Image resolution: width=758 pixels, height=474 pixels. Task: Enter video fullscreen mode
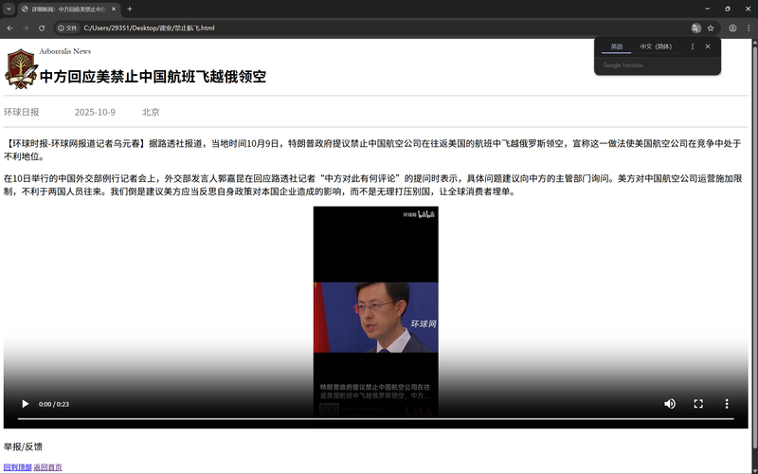(x=698, y=404)
